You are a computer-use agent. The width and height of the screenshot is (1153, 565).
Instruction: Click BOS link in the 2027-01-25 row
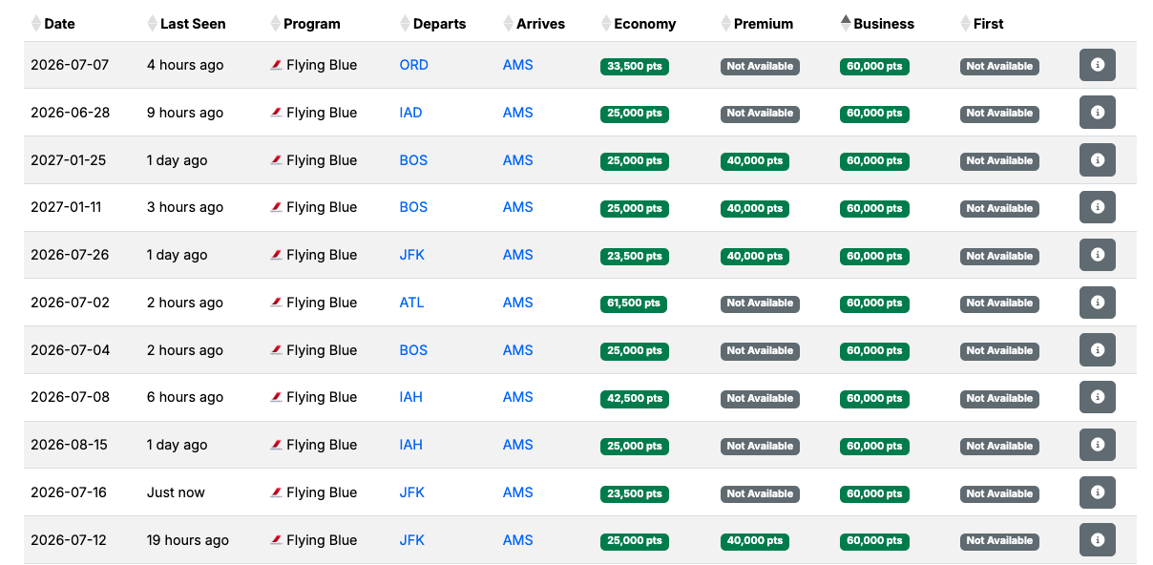tap(414, 160)
